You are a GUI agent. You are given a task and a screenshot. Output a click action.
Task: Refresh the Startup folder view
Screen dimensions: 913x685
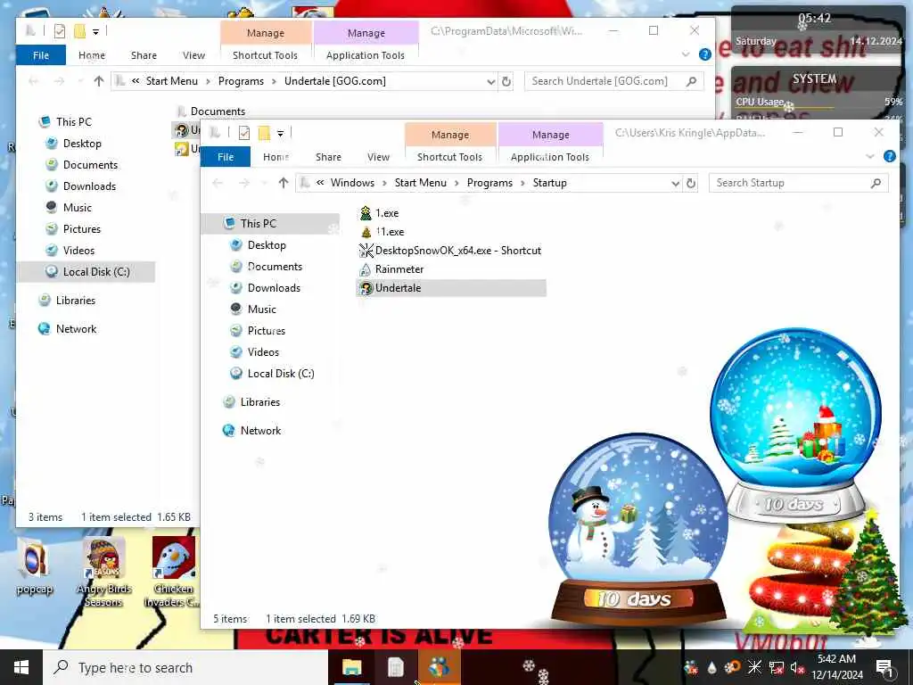(x=691, y=183)
